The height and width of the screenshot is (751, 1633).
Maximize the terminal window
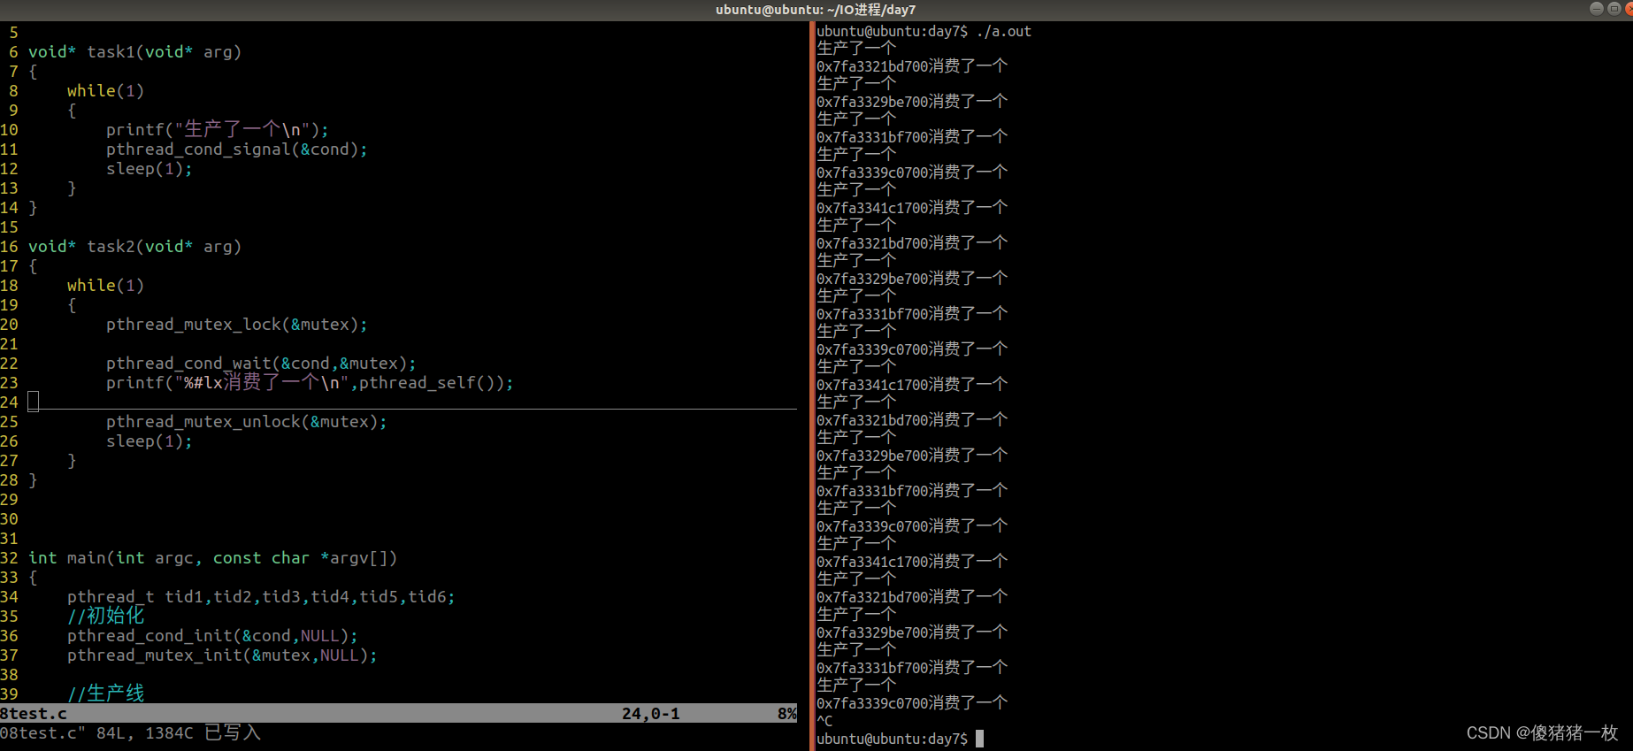coord(1614,9)
